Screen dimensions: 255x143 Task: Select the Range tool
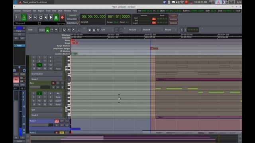[x=52, y=30]
